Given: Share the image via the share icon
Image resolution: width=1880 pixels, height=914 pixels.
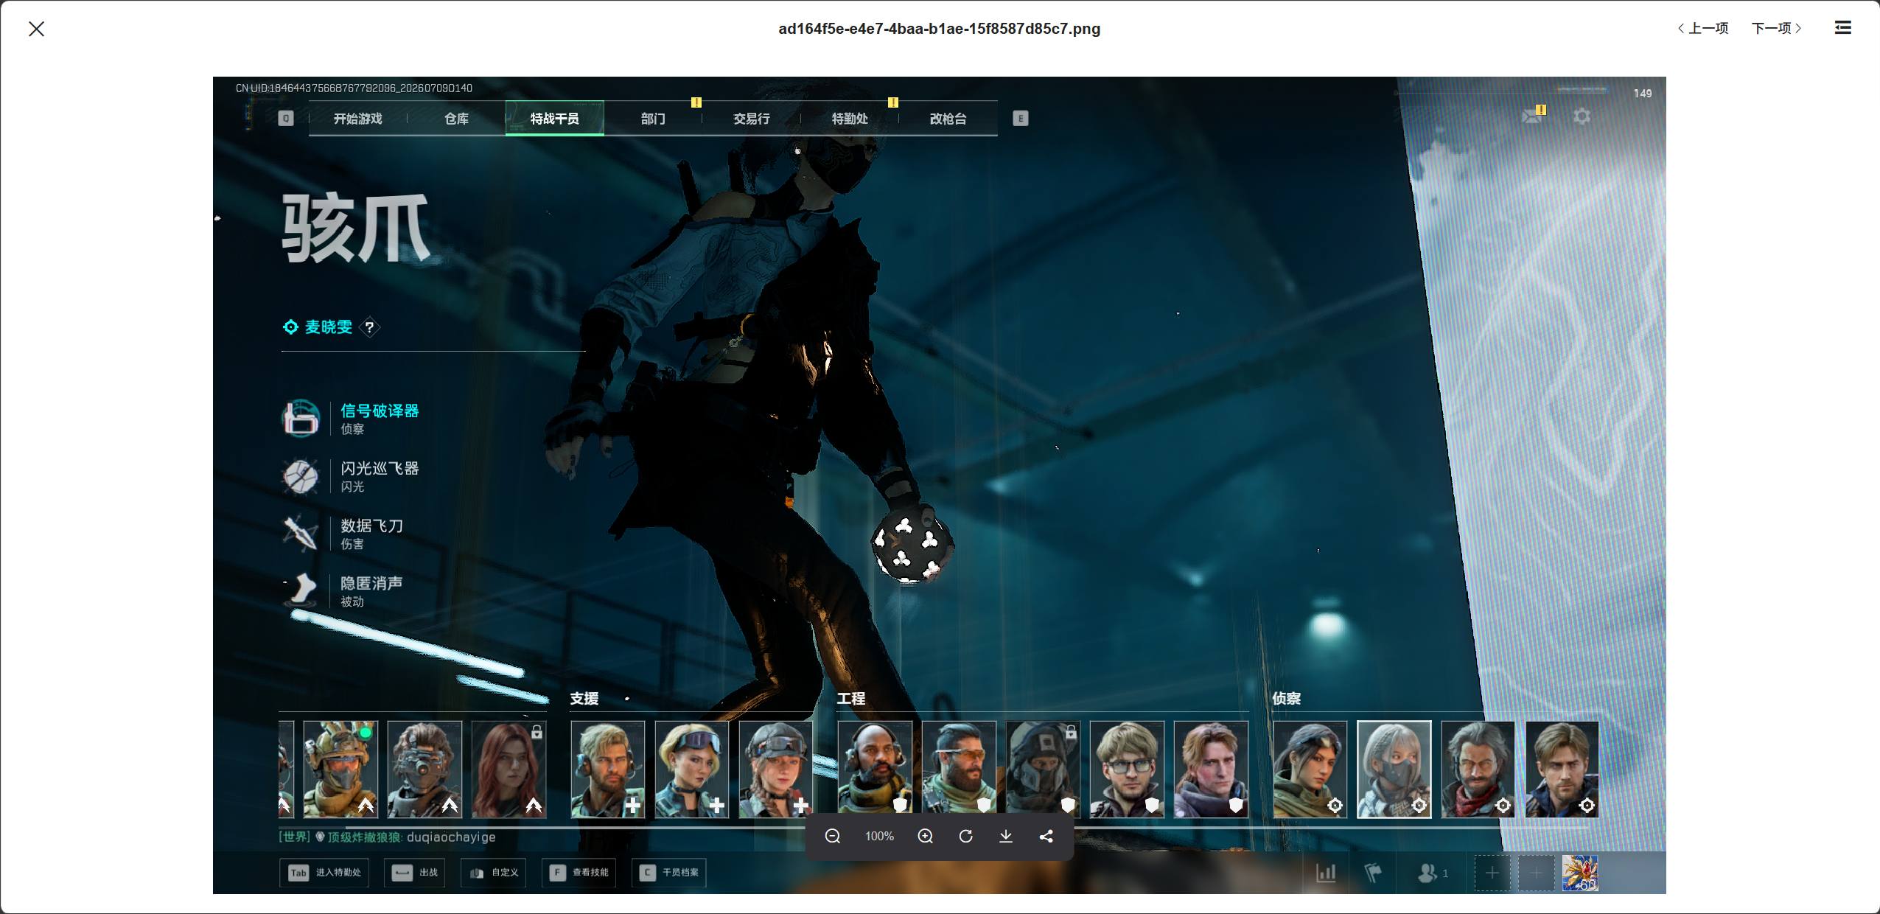Looking at the screenshot, I should pos(1046,836).
